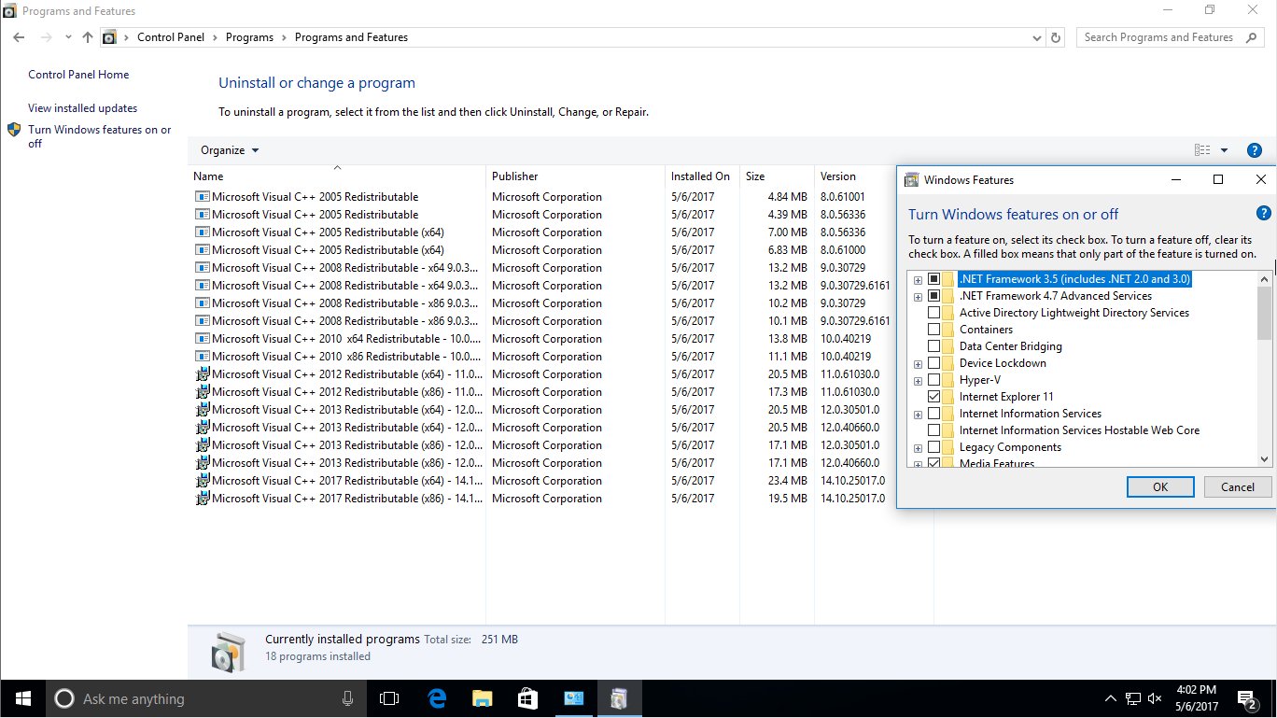Click the help icon in Windows Features dialog
Viewport: 1277px width, 718px height.
(1264, 214)
